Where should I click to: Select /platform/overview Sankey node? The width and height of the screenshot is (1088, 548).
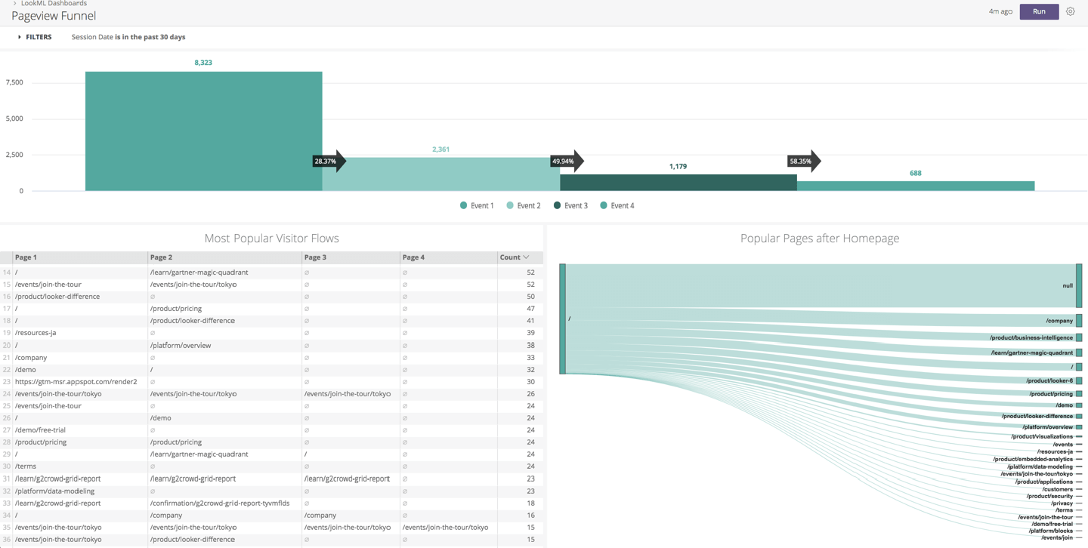(1079, 427)
